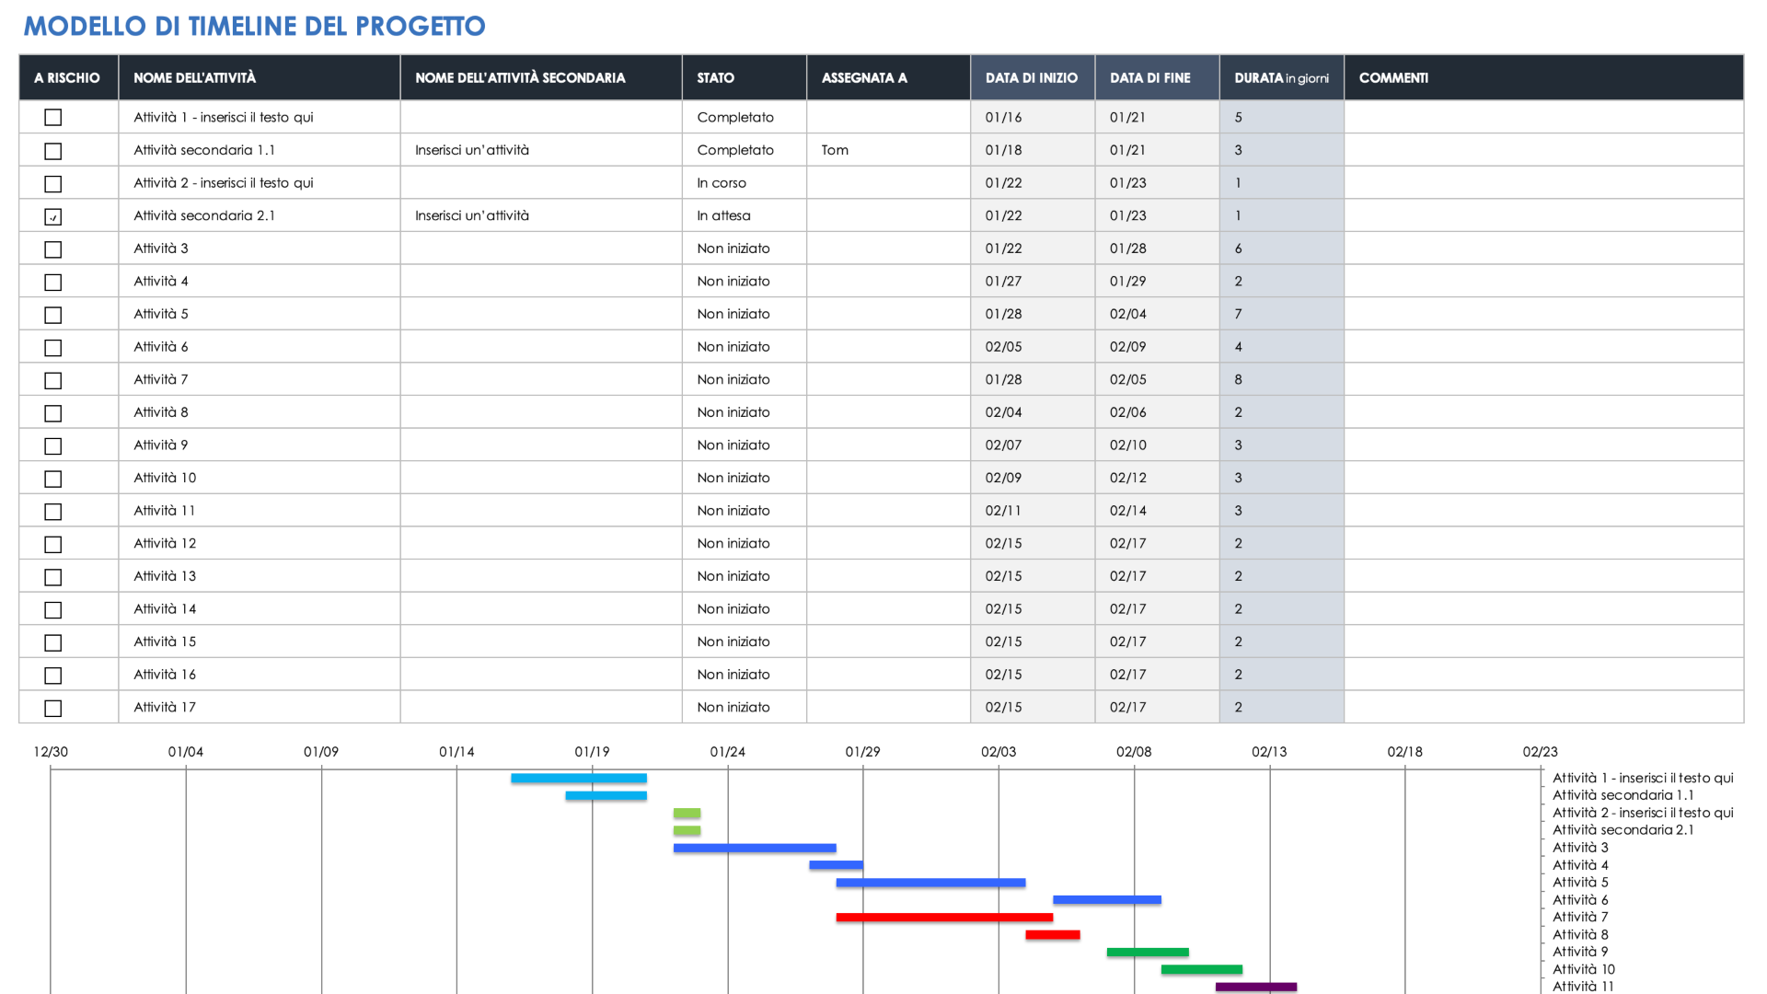Select the 'Tom' assignee cell
Screen dimensions: 1767x994
[x=889, y=150]
